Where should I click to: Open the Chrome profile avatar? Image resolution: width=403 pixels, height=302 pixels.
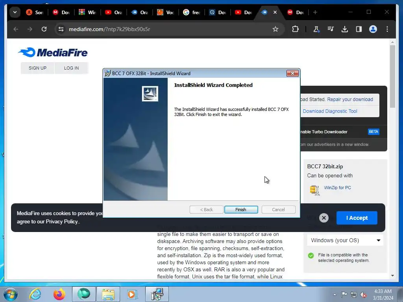(373, 29)
